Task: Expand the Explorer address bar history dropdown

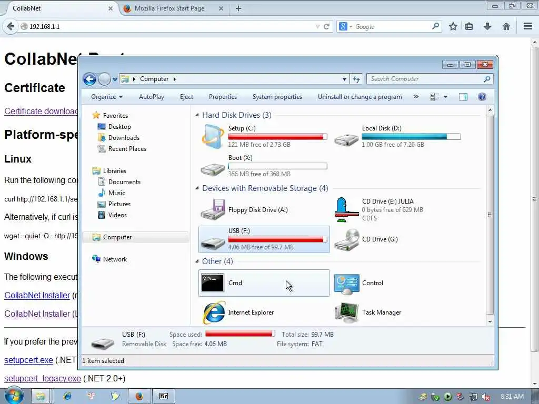Action: (344, 79)
